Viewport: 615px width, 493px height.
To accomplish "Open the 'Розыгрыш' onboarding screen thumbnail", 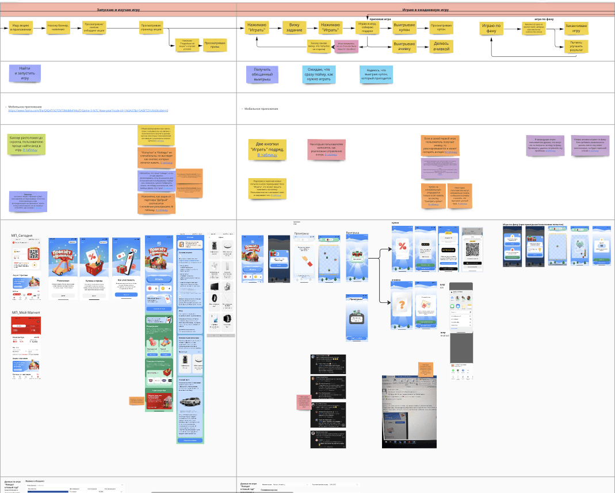I will [x=63, y=269].
